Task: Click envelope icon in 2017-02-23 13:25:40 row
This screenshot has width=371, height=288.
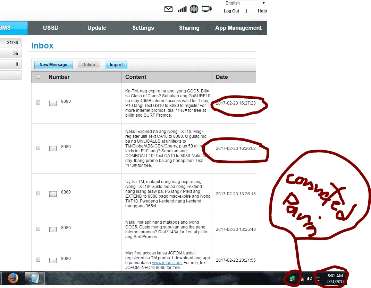Action: (53, 229)
